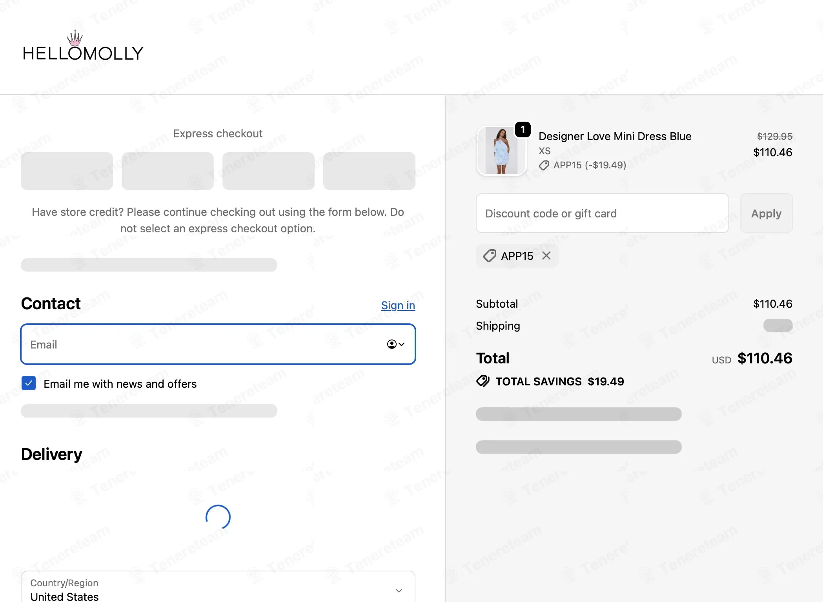Open the Sign in link
This screenshot has width=823, height=602.
coord(398,305)
